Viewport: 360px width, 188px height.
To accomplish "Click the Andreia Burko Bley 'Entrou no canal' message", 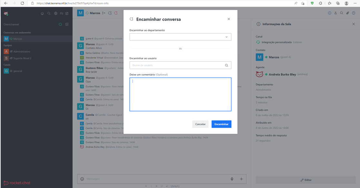I will [x=112, y=147].
